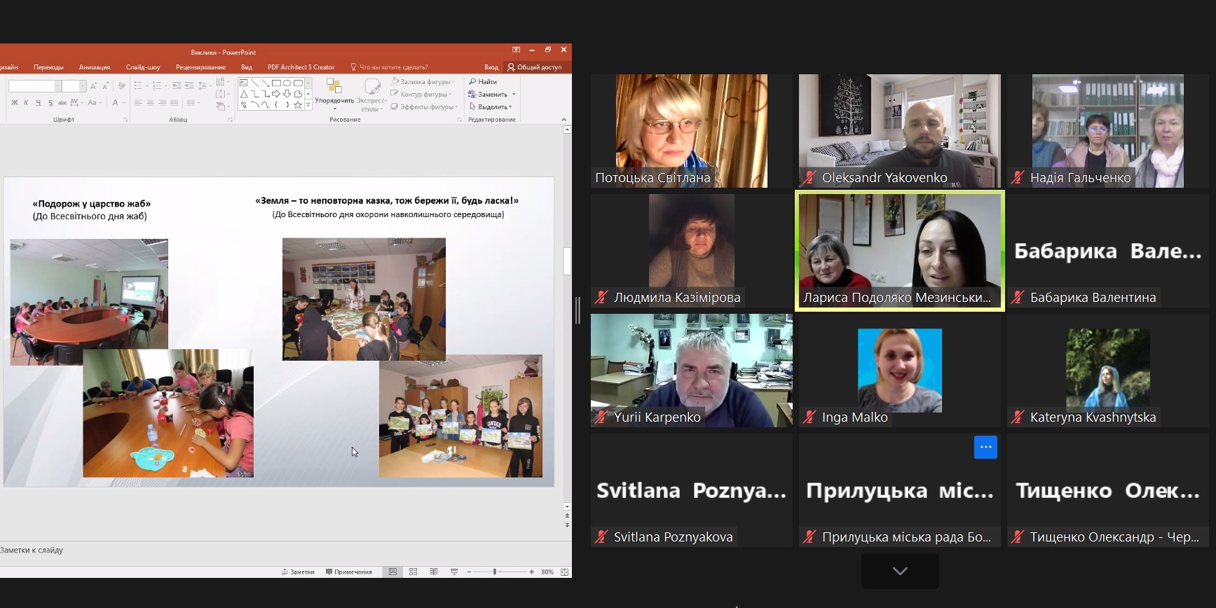Switch to the Рецензирование tab
Viewport: 1216px width, 608px height.
(x=200, y=67)
